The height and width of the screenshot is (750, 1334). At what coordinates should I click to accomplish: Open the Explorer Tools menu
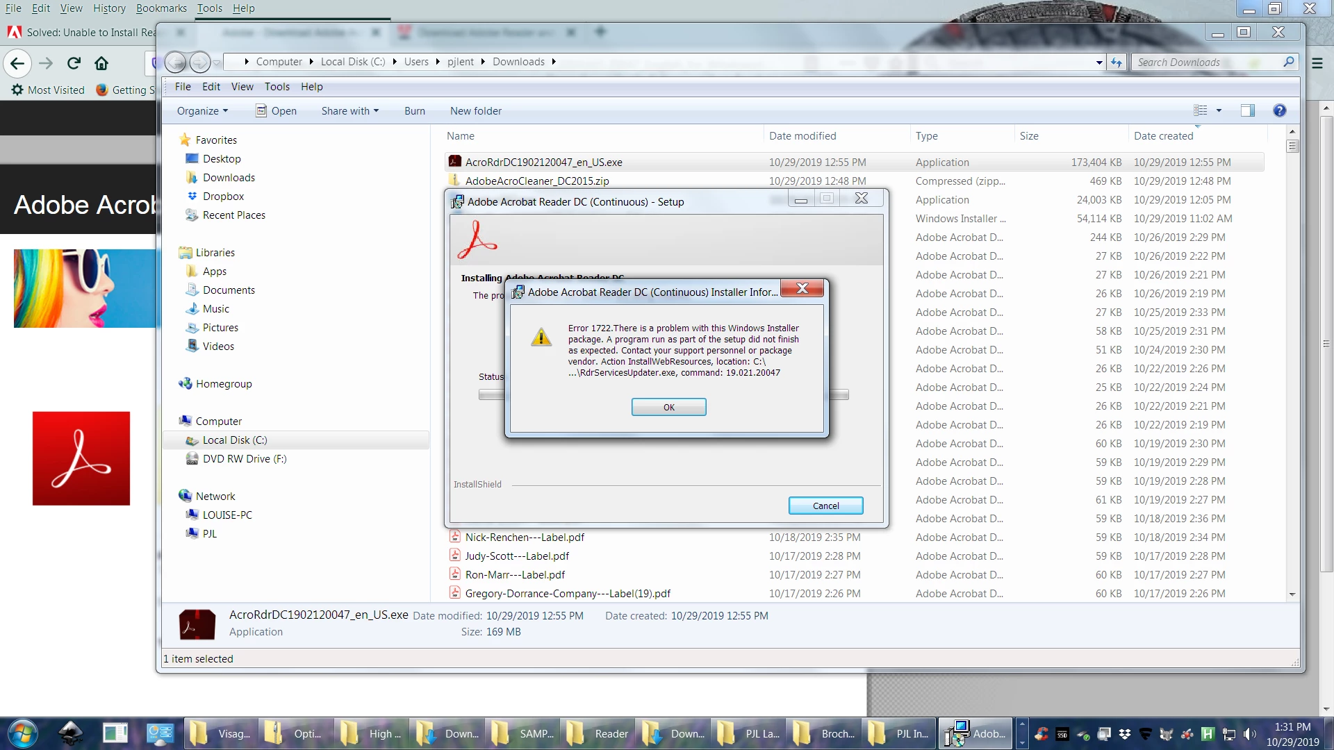click(x=277, y=87)
